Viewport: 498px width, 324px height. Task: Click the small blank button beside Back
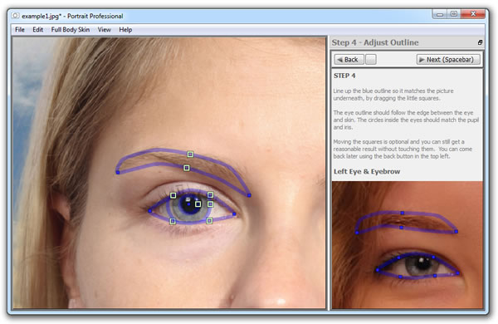coord(371,60)
